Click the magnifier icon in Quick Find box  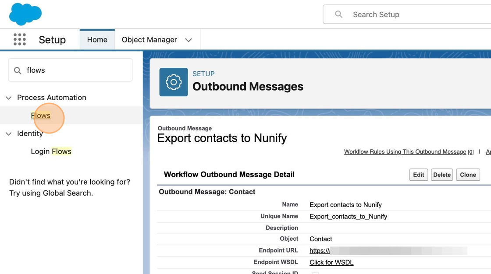[18, 70]
